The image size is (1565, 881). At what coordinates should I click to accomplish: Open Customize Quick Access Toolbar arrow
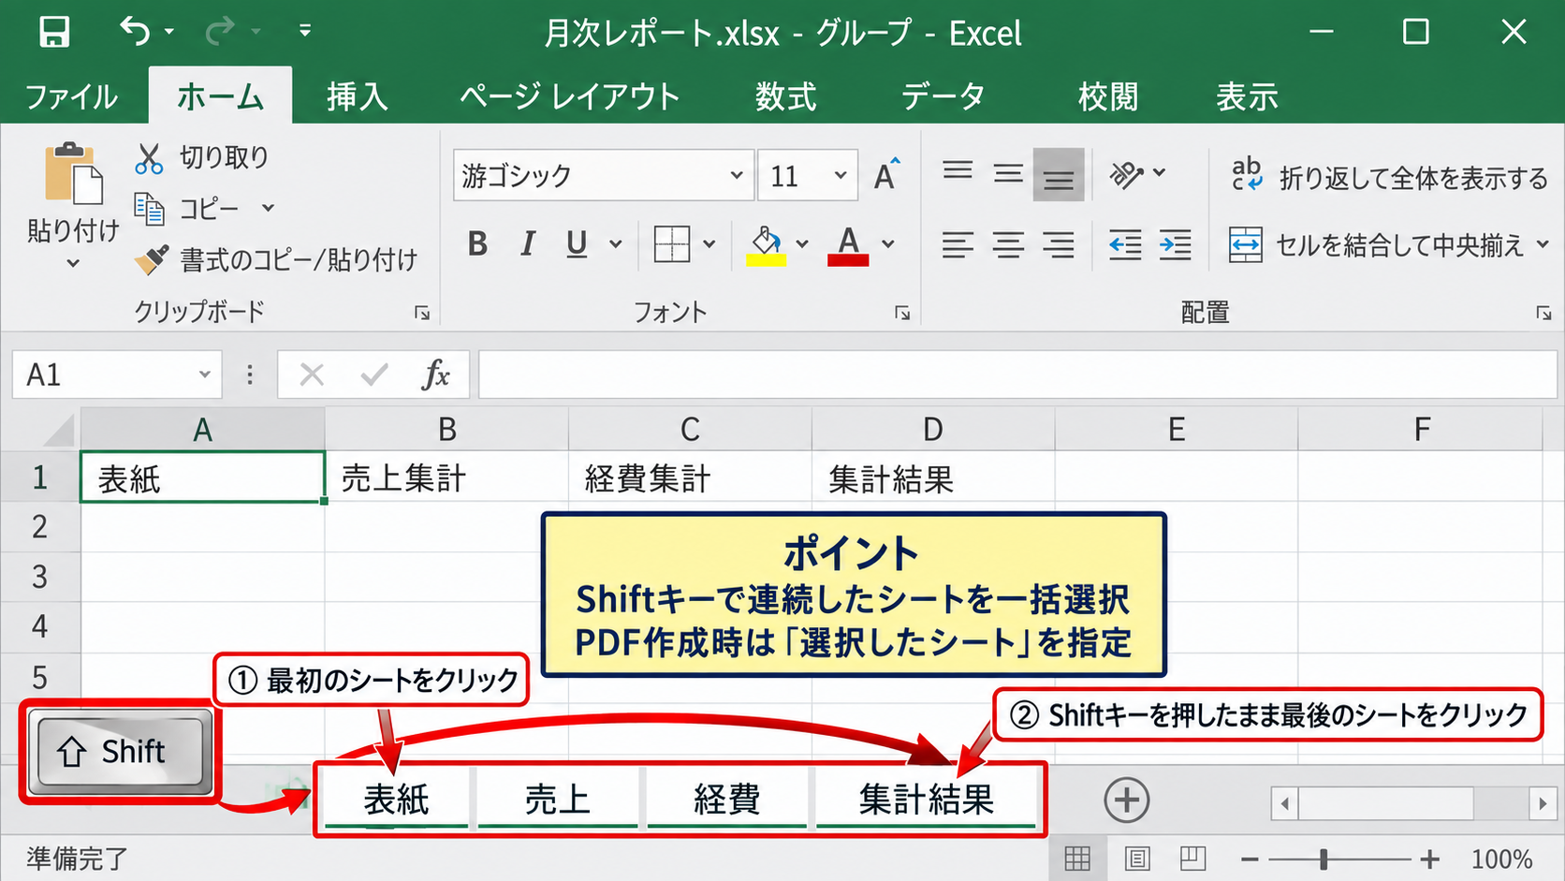click(x=304, y=32)
